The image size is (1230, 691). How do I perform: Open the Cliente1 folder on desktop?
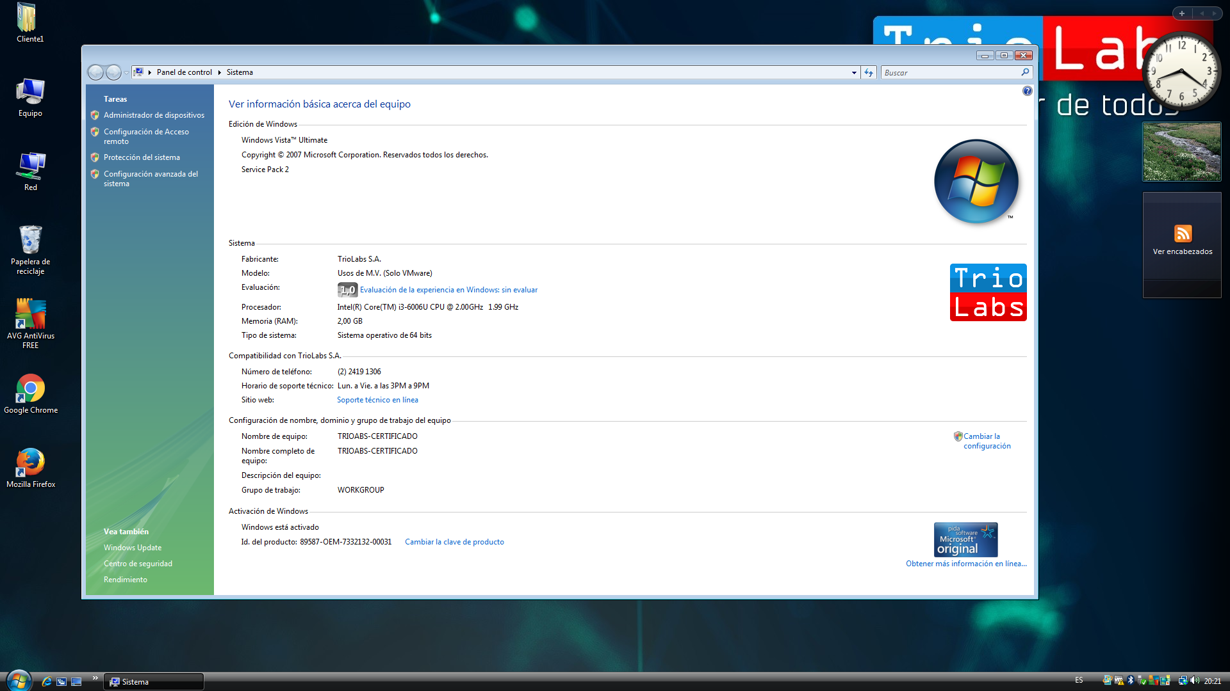point(30,23)
